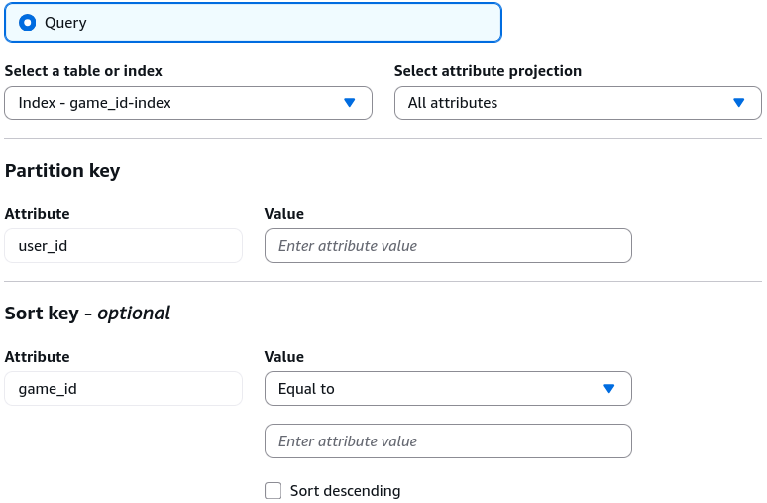Click the 'Select attribute projection' label

489,71
